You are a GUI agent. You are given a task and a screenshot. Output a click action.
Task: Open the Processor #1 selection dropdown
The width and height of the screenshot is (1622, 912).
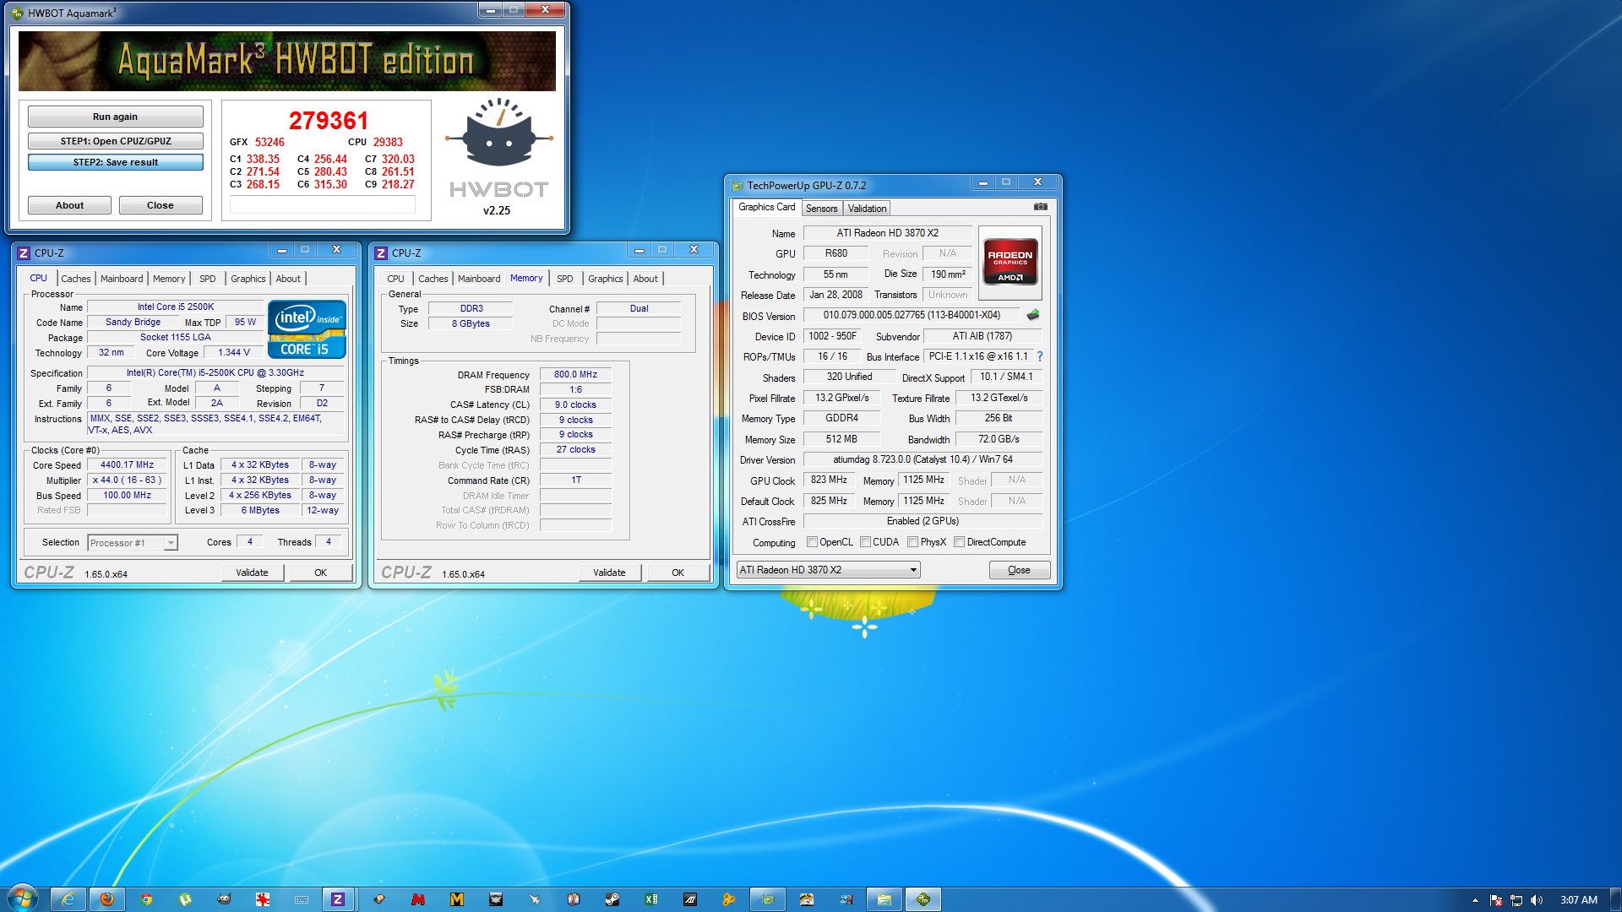tap(133, 543)
